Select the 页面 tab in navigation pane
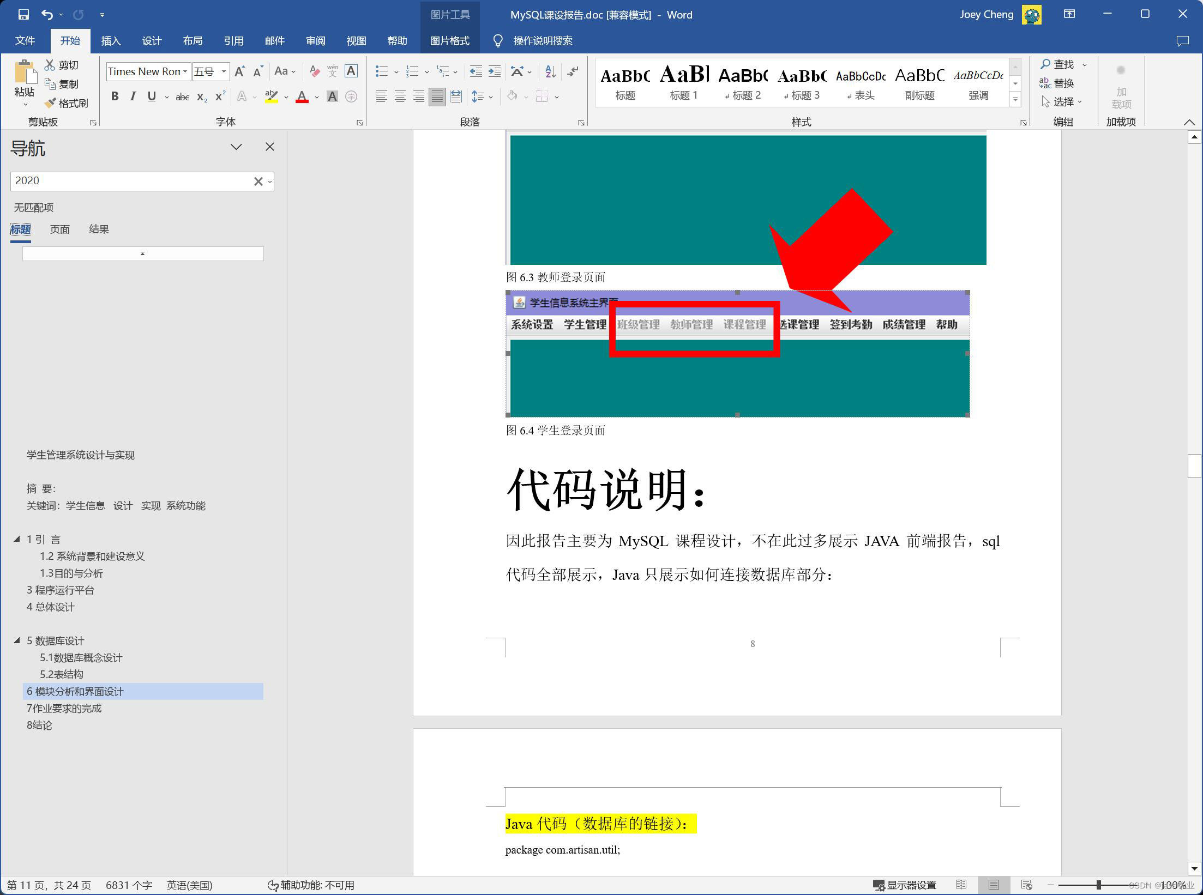Image resolution: width=1203 pixels, height=895 pixels. coord(60,229)
